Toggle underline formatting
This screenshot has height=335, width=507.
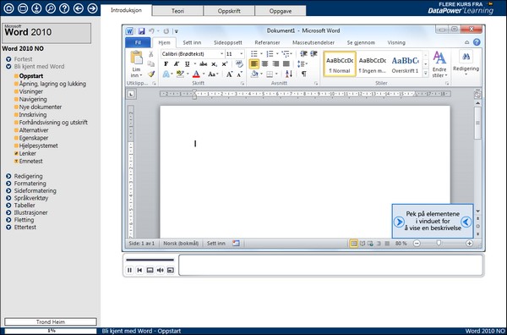coord(187,64)
